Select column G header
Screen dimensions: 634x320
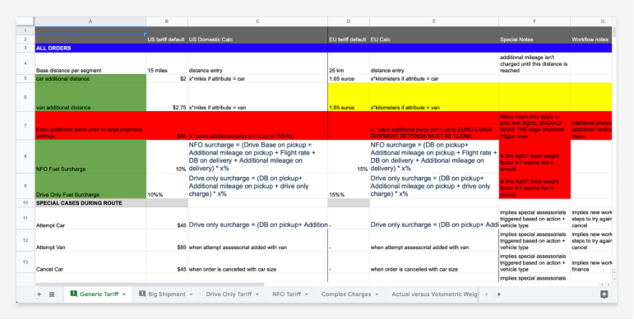point(590,21)
